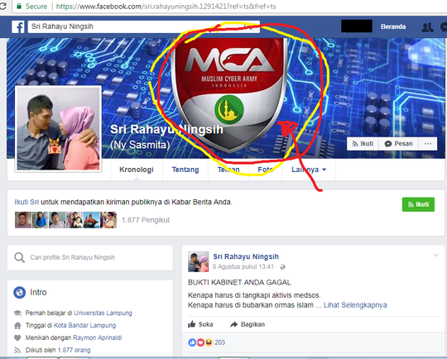The image size is (447, 359).
Task: Click the Bagikan share arrow icon
Action: [x=233, y=324]
